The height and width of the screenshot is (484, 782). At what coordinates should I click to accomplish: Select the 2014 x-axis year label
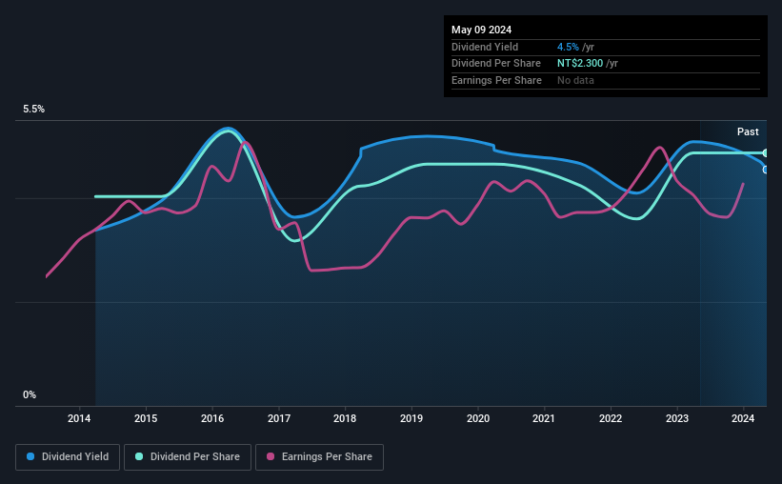pyautogui.click(x=79, y=418)
